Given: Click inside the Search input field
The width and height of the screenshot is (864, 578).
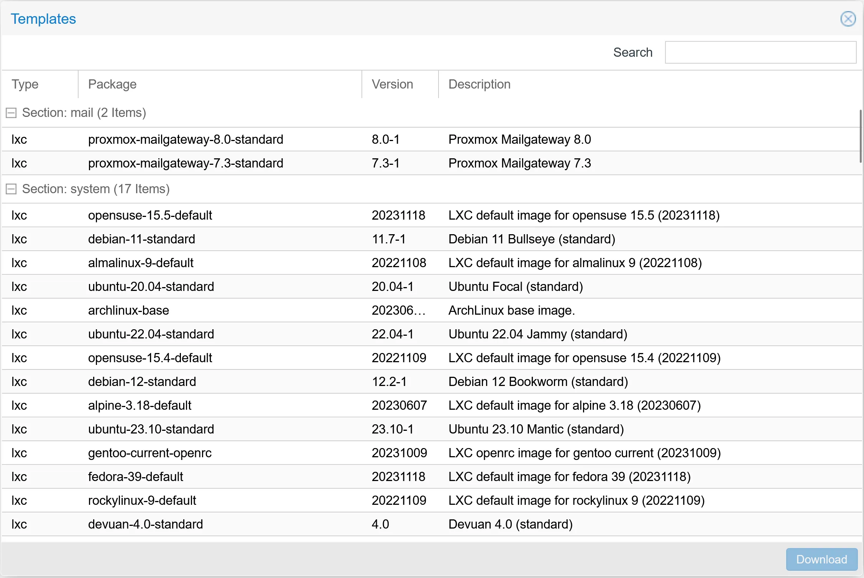Looking at the screenshot, I should [x=761, y=52].
